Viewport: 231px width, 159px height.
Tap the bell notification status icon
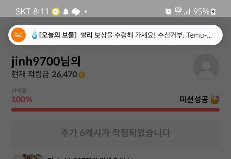(x=66, y=12)
